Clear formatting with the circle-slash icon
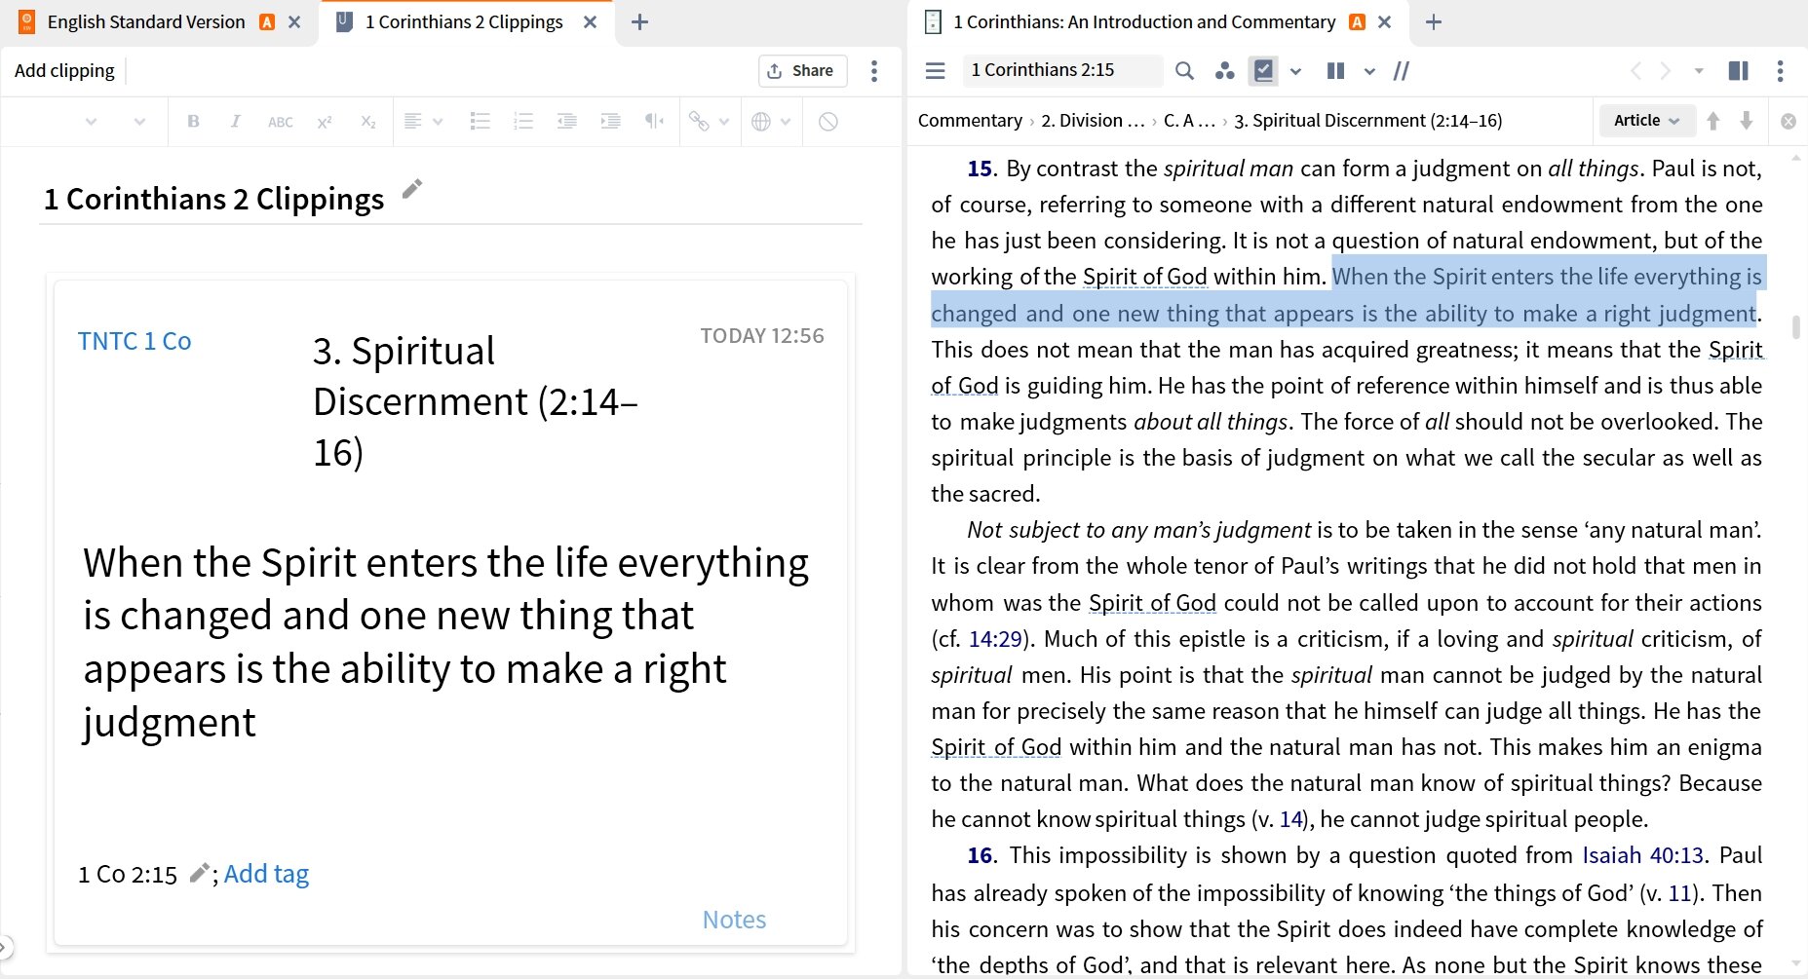 pyautogui.click(x=827, y=122)
